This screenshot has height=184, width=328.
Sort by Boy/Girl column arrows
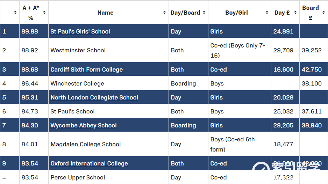coord(267,13)
